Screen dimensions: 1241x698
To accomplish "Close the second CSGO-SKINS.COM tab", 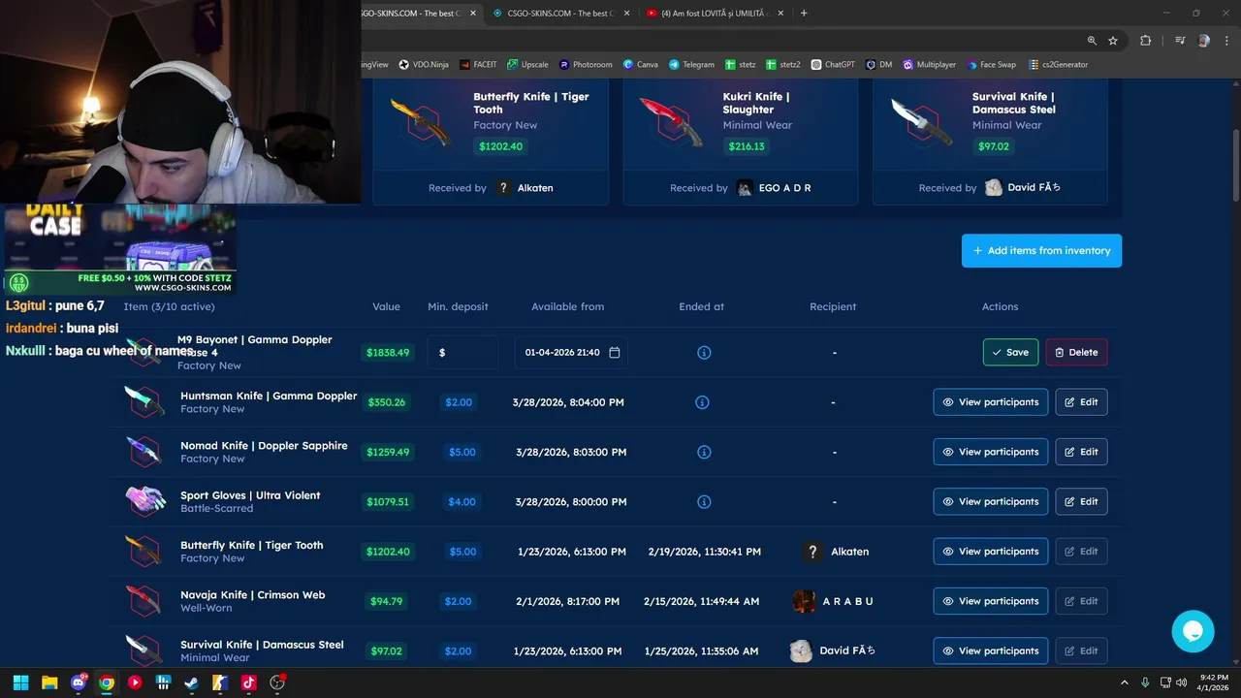I will pyautogui.click(x=626, y=14).
